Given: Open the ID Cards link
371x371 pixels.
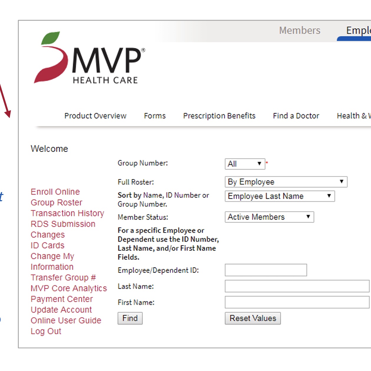Looking at the screenshot, I should pos(47,245).
